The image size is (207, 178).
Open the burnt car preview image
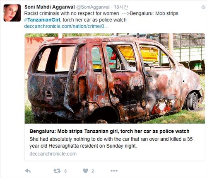(x=115, y=78)
